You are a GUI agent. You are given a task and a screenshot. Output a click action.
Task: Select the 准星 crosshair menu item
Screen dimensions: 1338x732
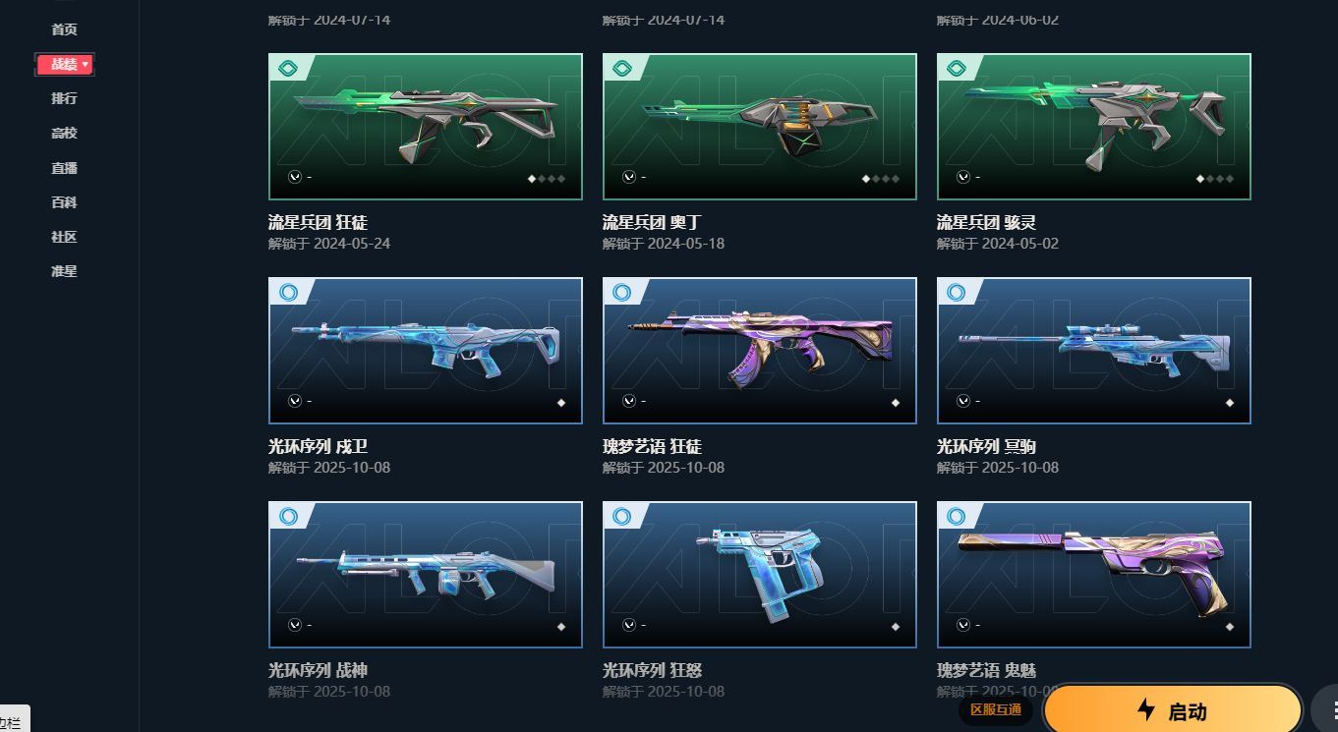point(64,271)
